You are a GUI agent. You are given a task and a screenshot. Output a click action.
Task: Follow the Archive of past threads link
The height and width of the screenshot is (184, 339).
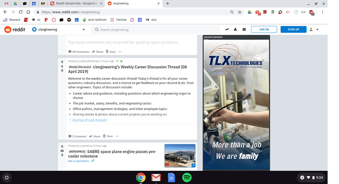[x=90, y=120]
